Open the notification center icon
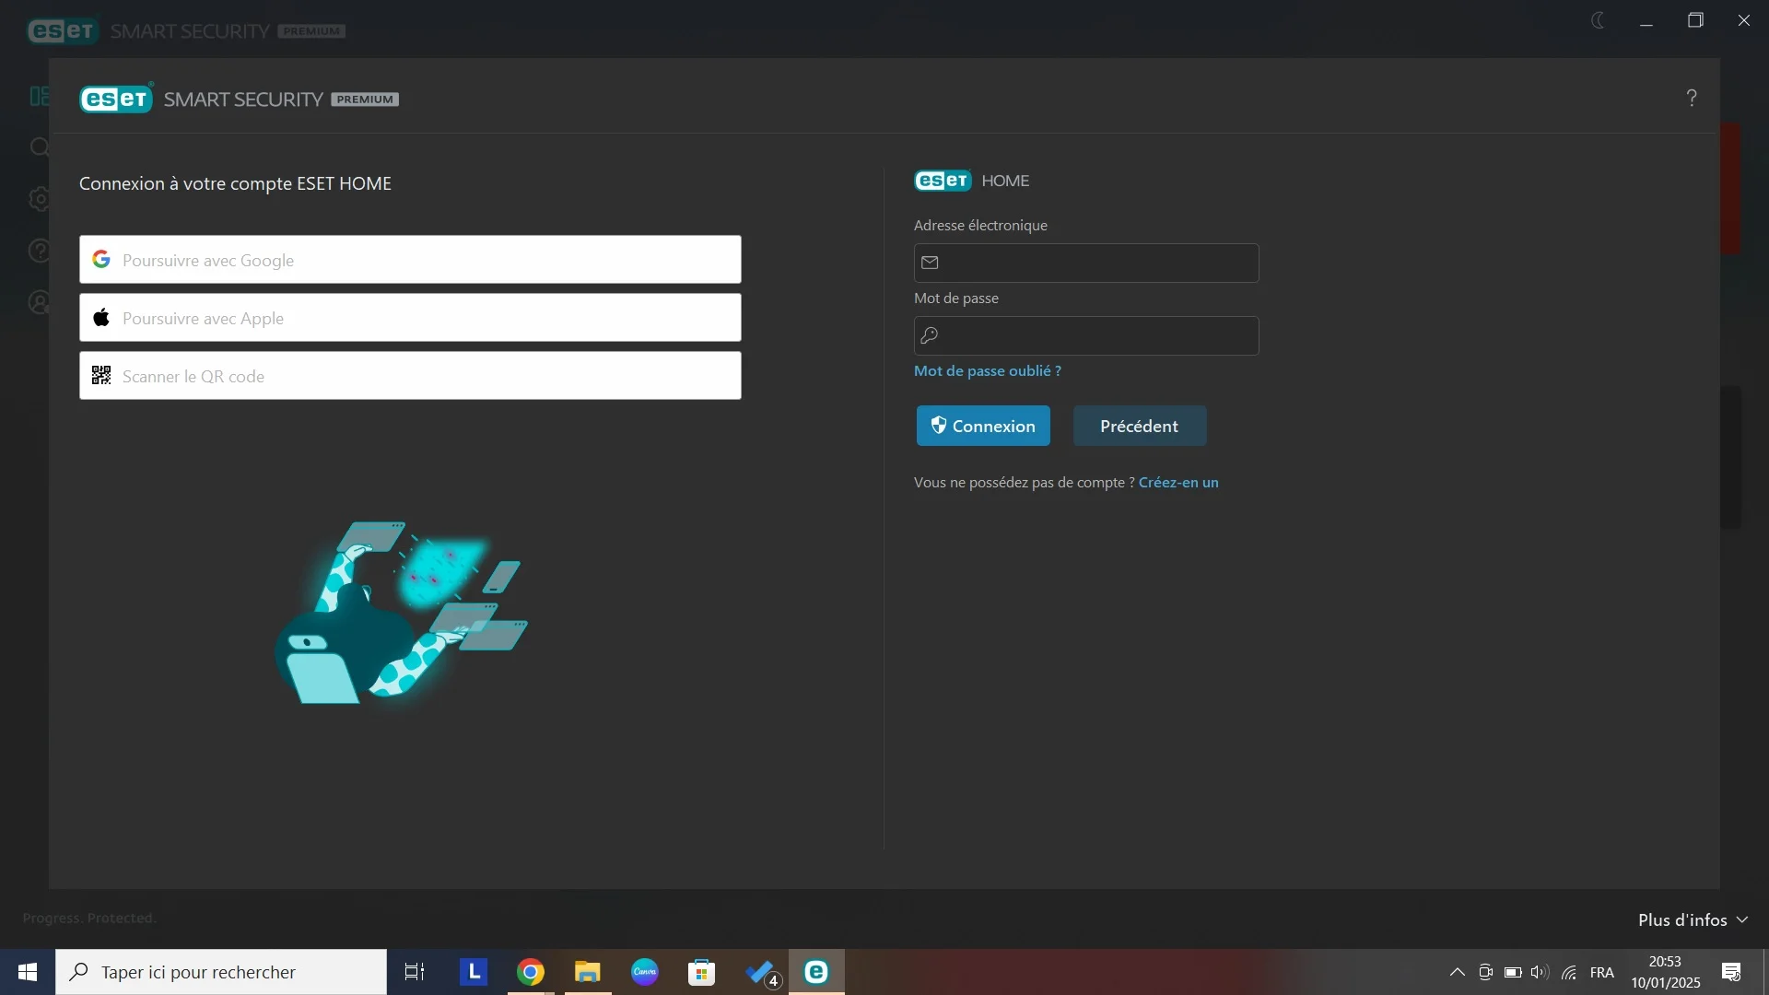The height and width of the screenshot is (995, 1769). pos(1731,972)
